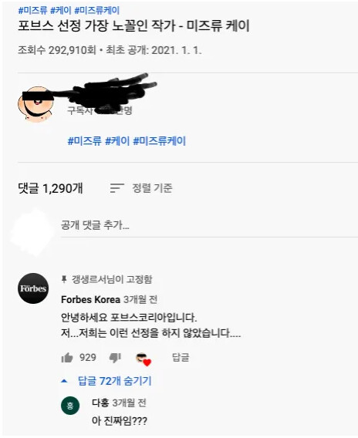358x438 pixels.
Task: Open the Forbes Korea profile avatar
Action: click(33, 288)
